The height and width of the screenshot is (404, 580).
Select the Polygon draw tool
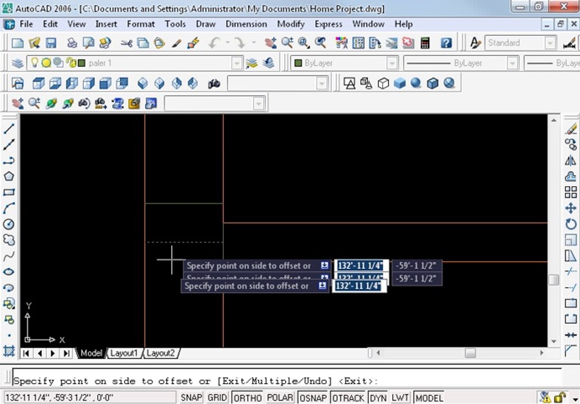pos(9,176)
